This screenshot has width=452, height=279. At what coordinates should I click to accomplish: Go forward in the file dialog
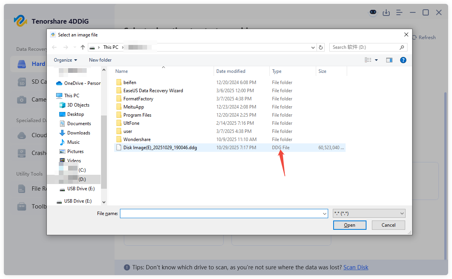pyautogui.click(x=66, y=47)
